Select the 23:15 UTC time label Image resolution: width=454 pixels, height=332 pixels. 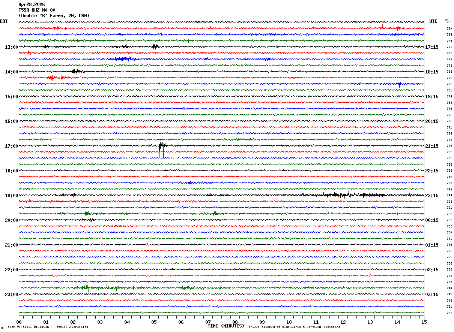(431, 196)
